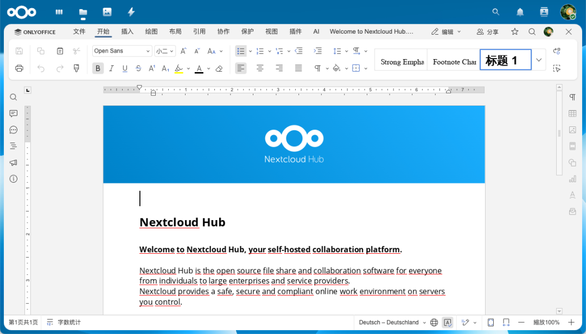Switch to the 插入 ribbon tab
This screenshot has width=586, height=334.
click(127, 31)
